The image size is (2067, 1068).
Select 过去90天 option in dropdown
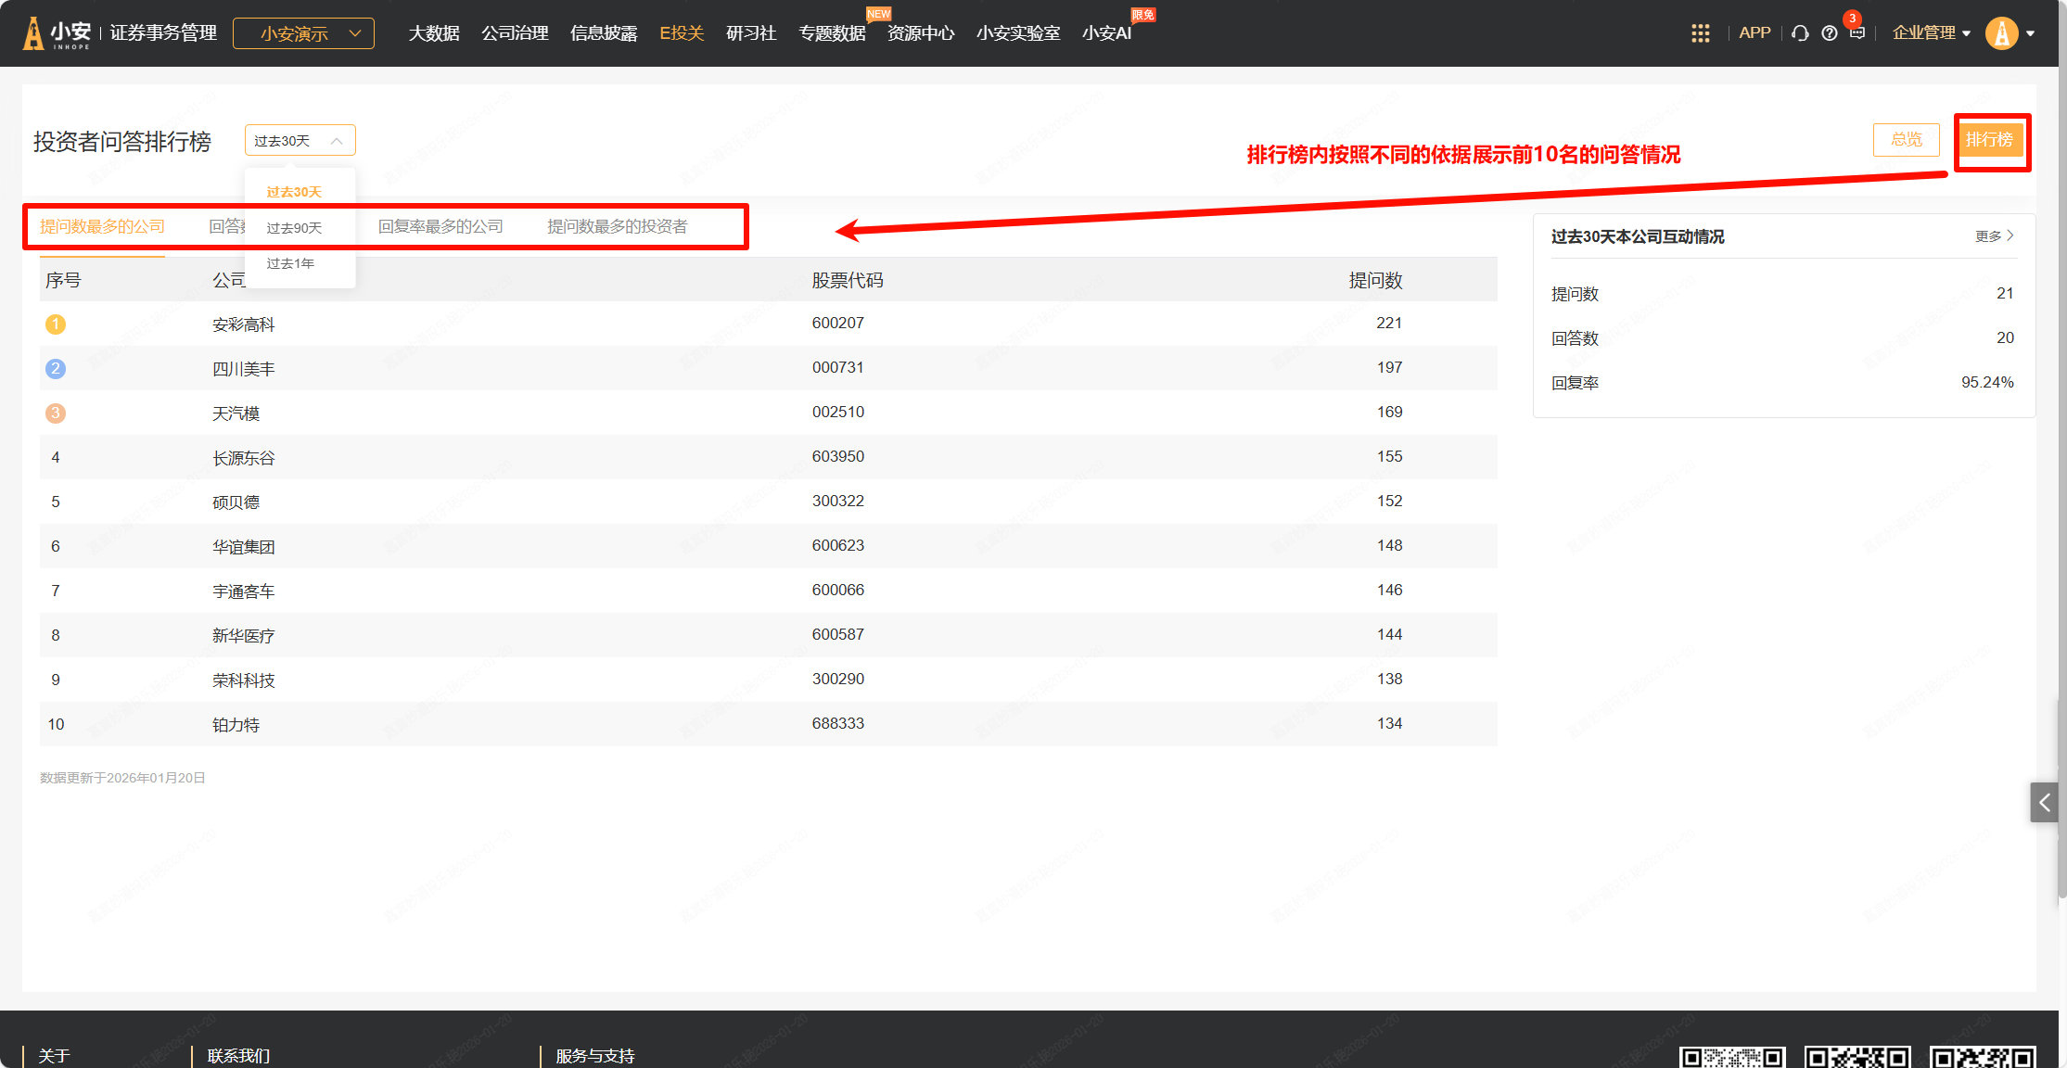click(294, 228)
